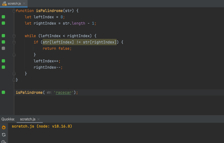
Task: Click green coverage indicator for let rightIndex line
Action: coord(3,23)
